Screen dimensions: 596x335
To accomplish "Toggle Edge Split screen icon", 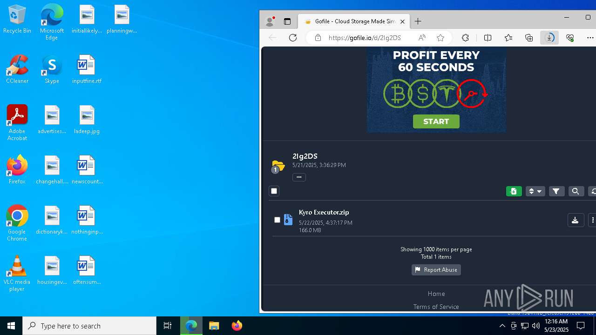I will pos(488,38).
